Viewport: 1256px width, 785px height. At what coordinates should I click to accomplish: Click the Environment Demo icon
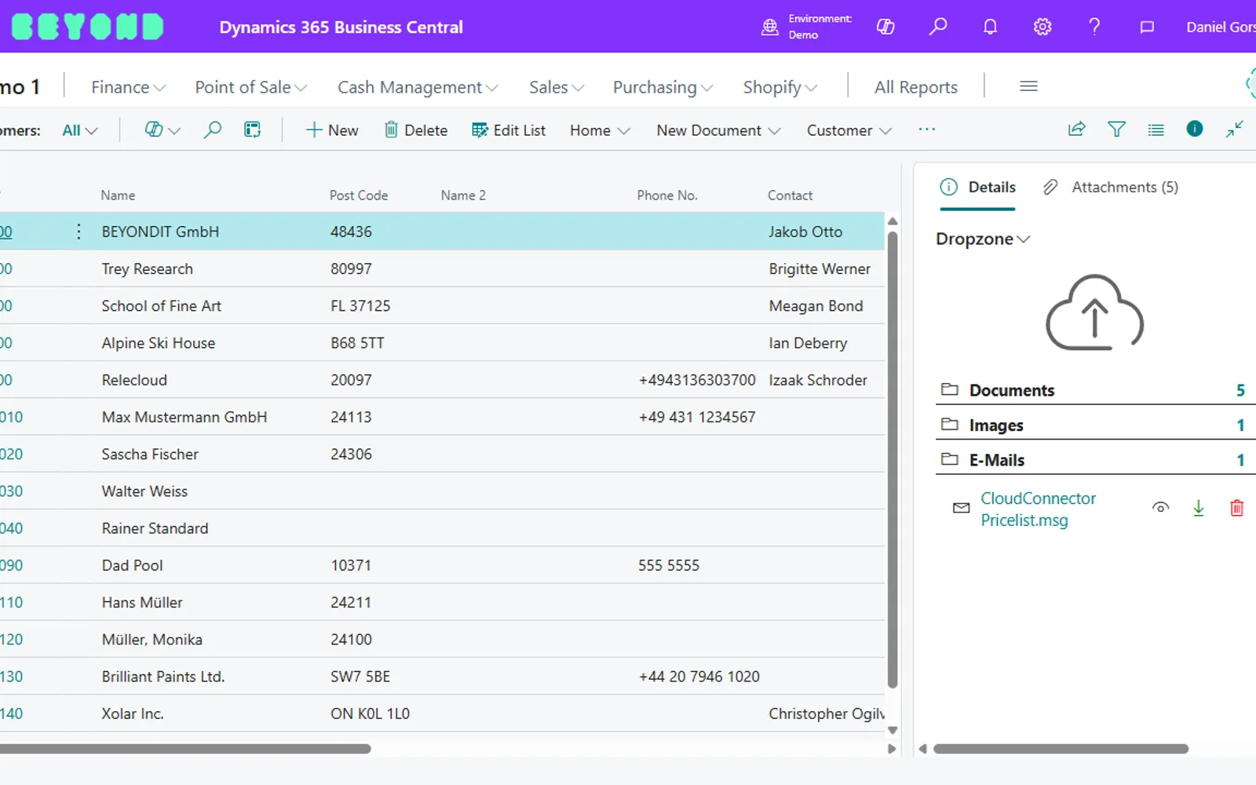point(770,27)
